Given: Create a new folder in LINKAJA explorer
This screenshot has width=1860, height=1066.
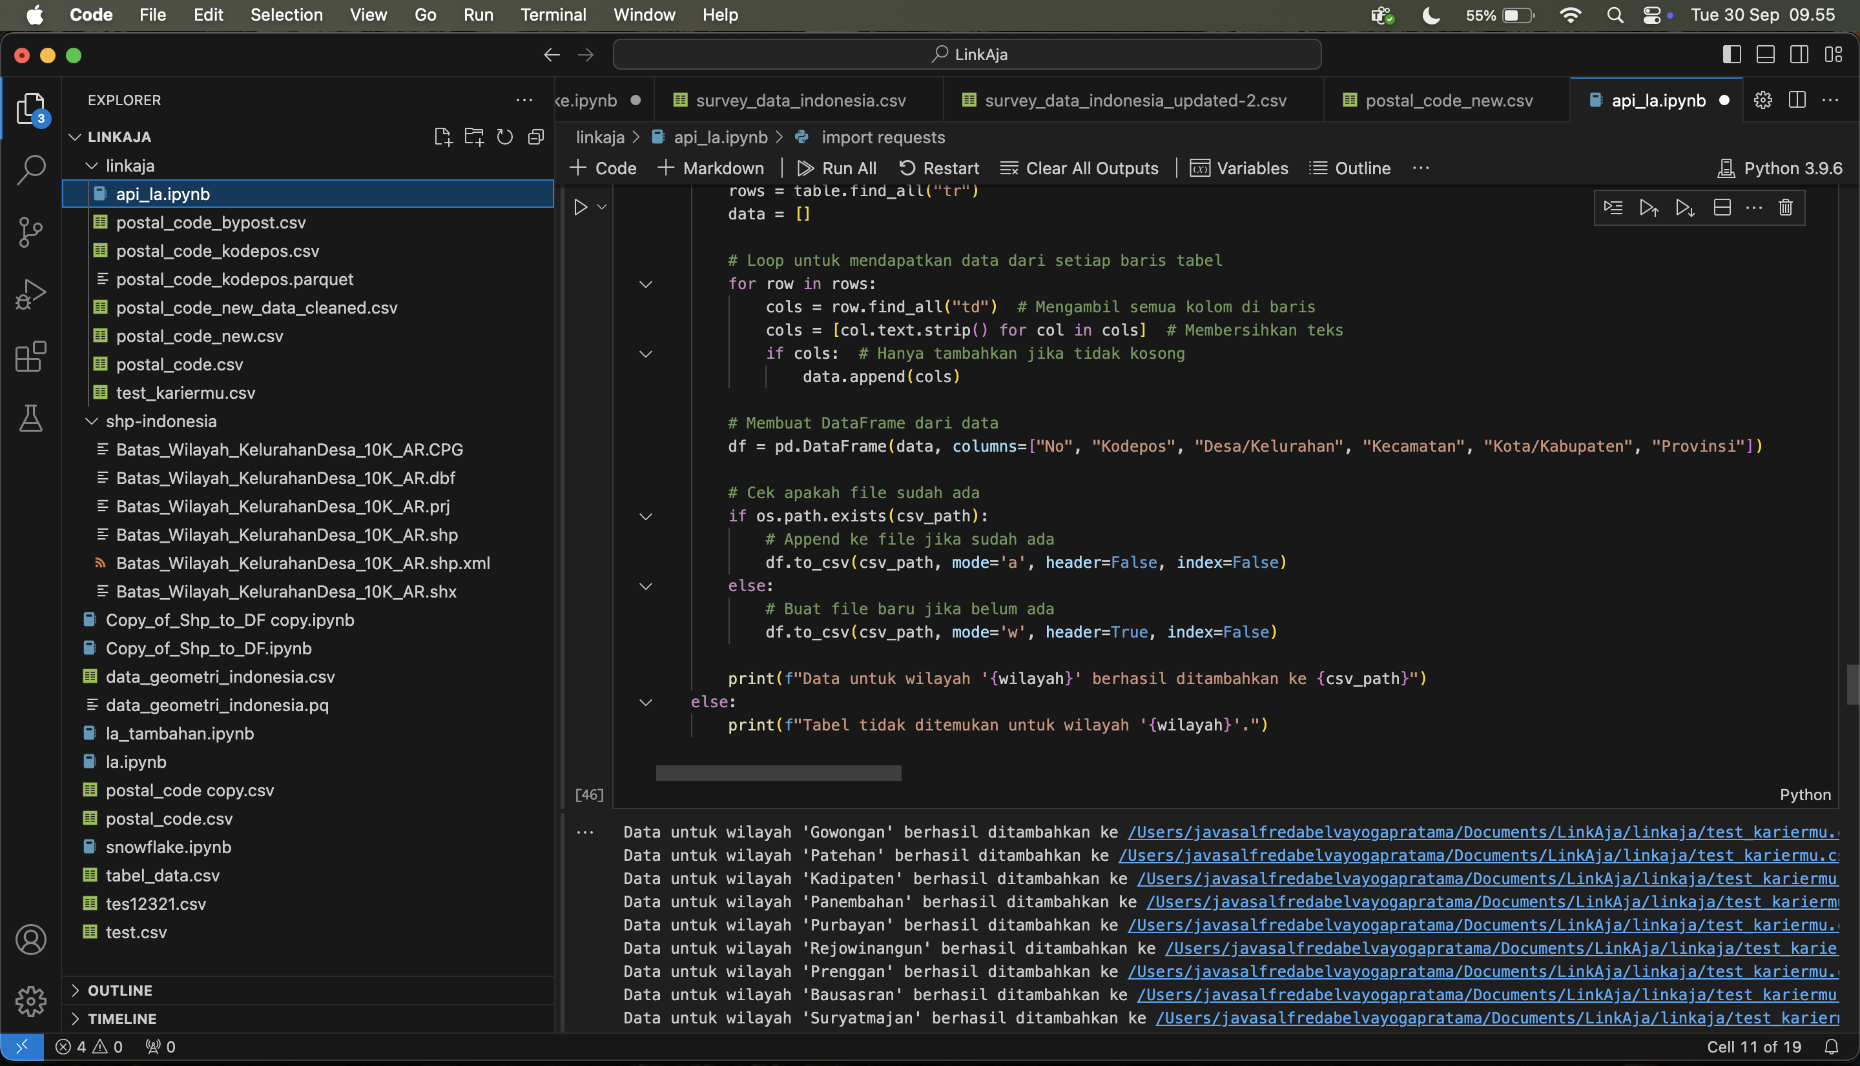Looking at the screenshot, I should pos(474,137).
